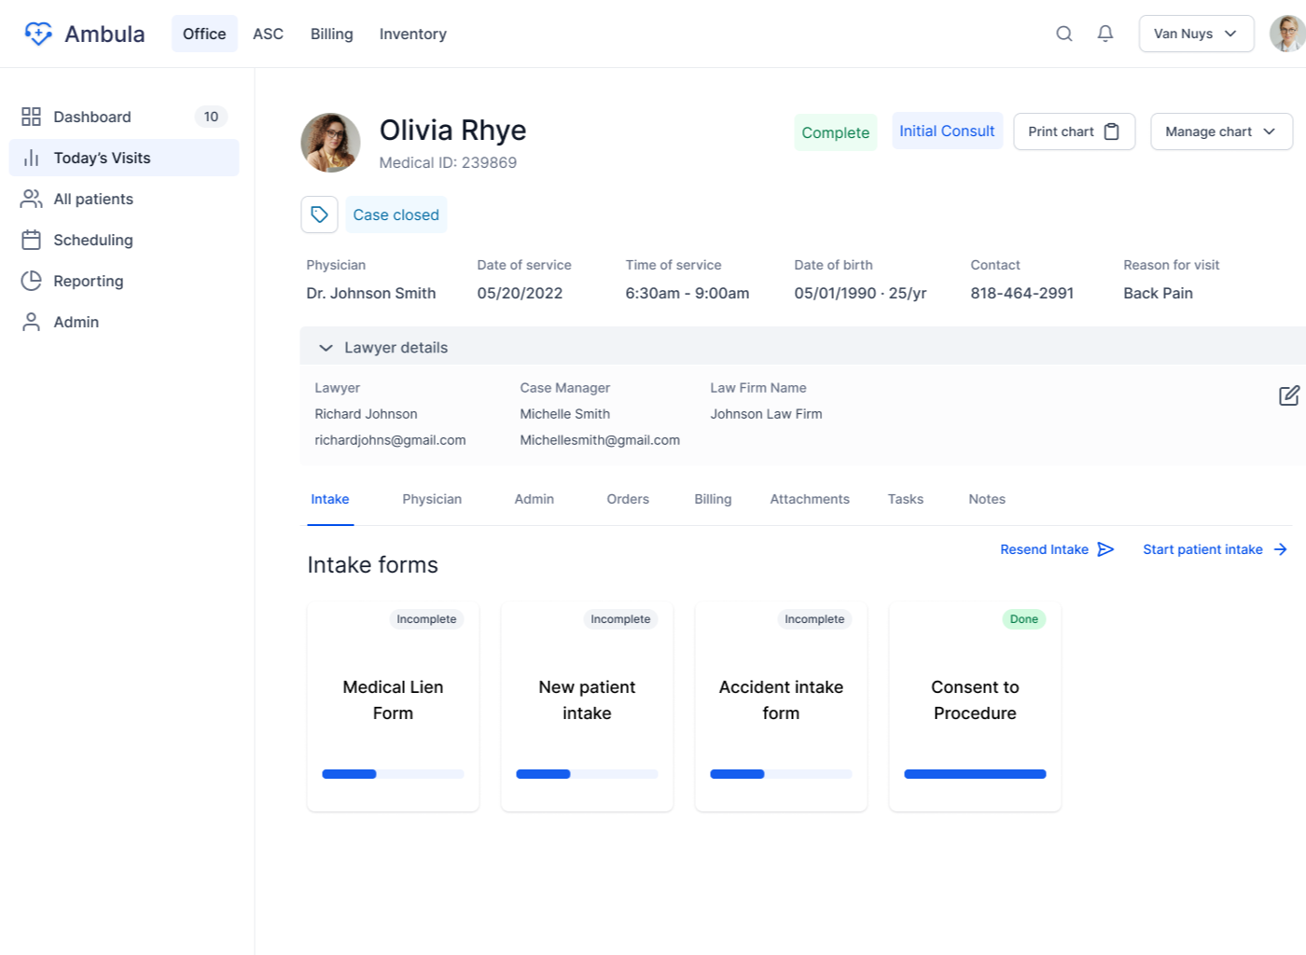Click Olivia Rhye's profile photo
Viewport: 1306px width, 955px height.
click(330, 142)
